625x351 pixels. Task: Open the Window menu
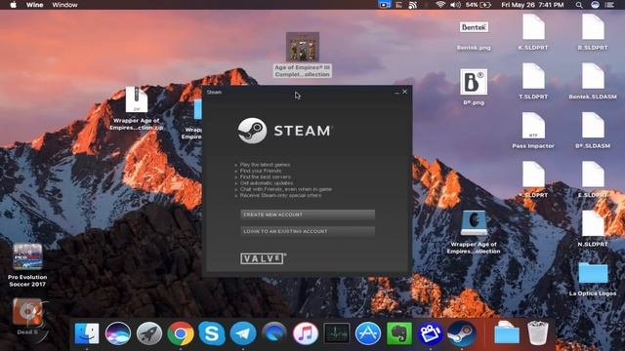click(x=65, y=5)
